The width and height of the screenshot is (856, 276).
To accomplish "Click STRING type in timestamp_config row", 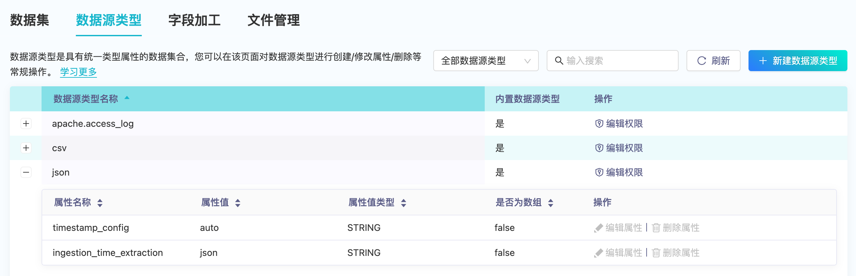I will coord(364,228).
